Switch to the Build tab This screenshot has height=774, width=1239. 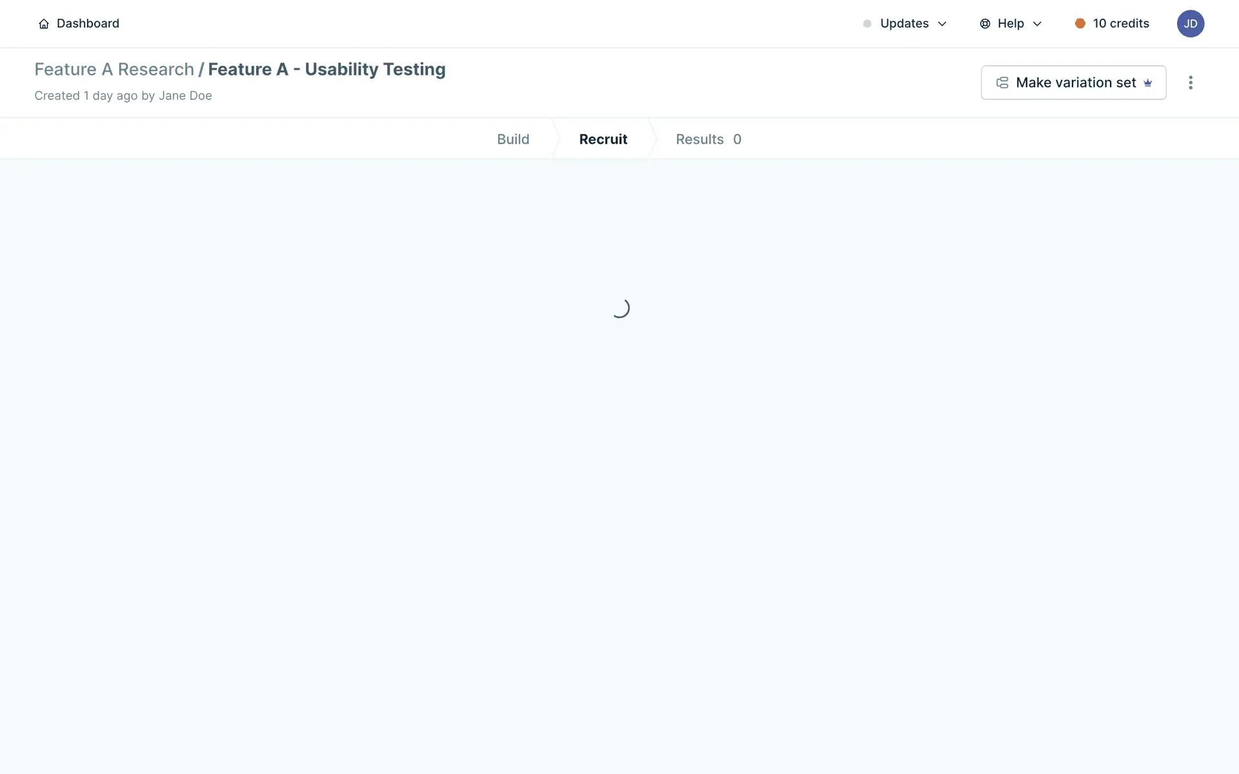click(x=513, y=139)
